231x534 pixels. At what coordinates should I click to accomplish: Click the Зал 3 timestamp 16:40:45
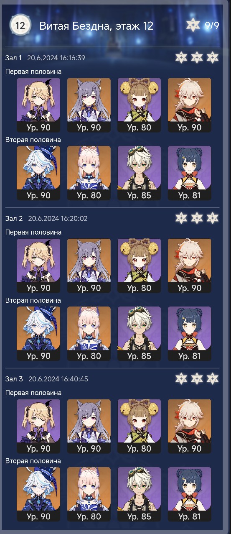click(x=74, y=379)
